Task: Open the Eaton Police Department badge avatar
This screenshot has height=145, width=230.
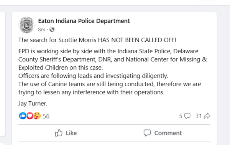Action: pos(26,25)
